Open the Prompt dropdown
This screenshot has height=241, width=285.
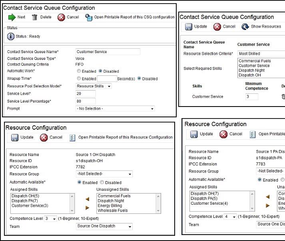(115, 109)
